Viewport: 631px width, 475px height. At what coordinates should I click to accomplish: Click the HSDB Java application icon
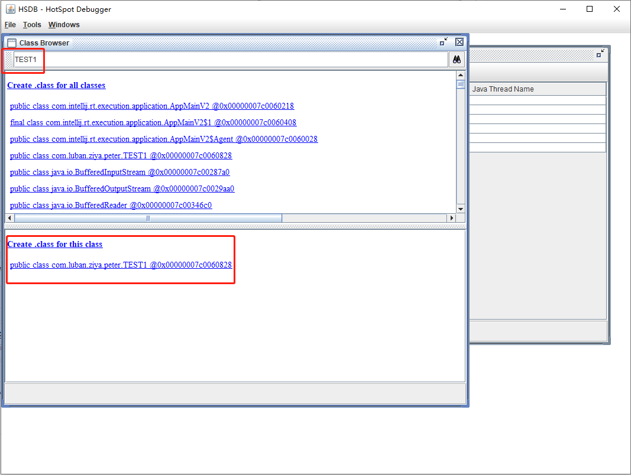11,9
